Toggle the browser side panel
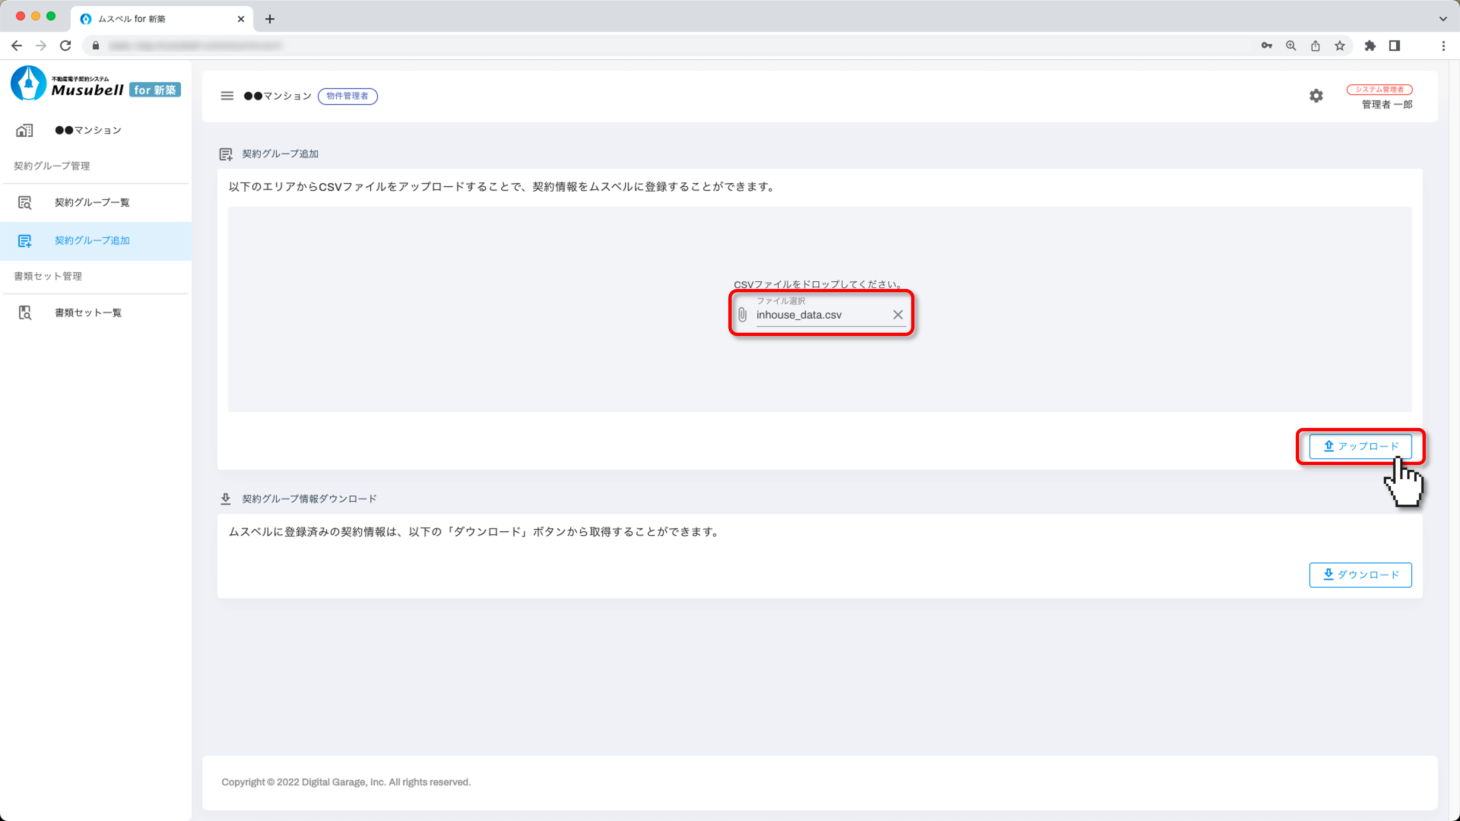The width and height of the screenshot is (1460, 821). (1394, 46)
